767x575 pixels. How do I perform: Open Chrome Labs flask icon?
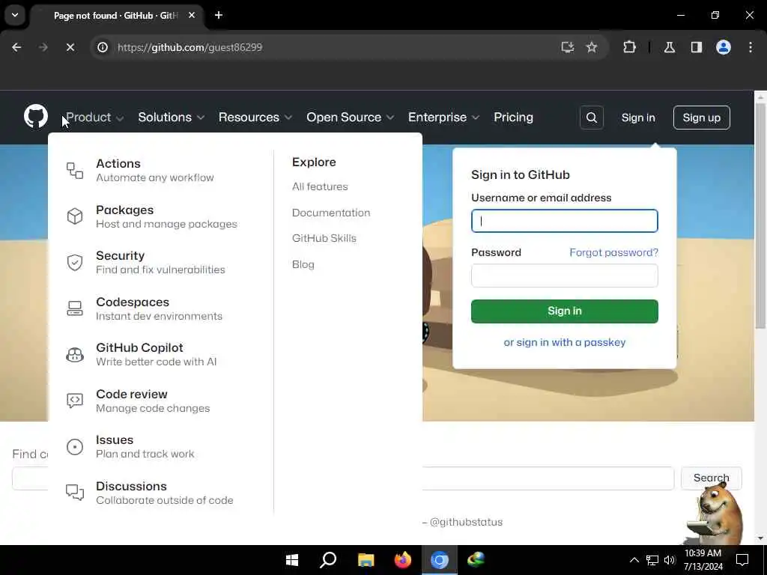(670, 47)
